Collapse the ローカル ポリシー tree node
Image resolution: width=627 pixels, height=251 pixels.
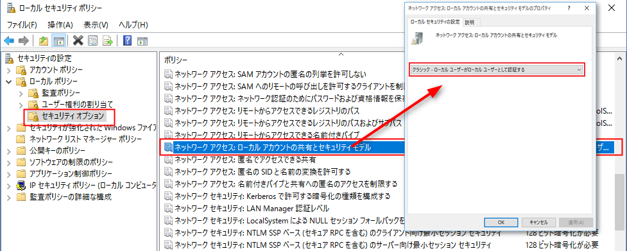[x=9, y=82]
